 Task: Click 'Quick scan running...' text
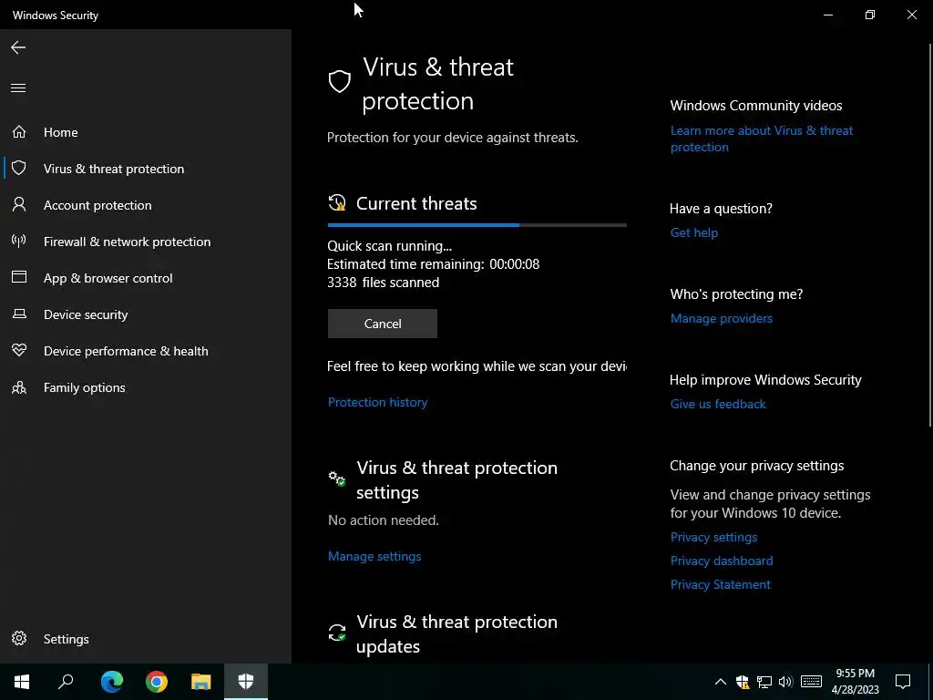click(390, 246)
